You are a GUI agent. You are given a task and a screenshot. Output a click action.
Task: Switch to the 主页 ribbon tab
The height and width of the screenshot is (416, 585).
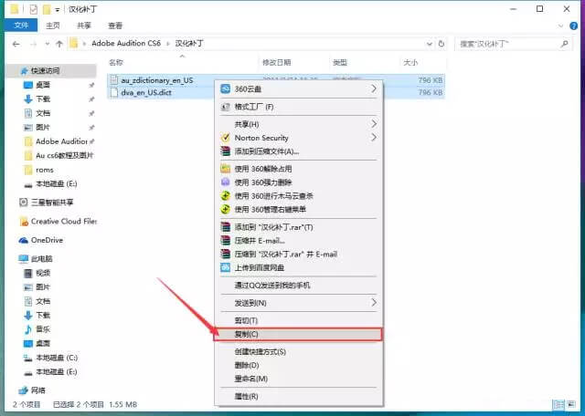coord(53,26)
